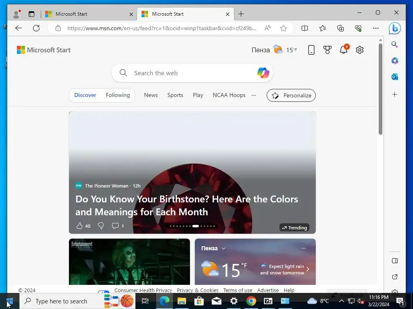The height and width of the screenshot is (309, 413).
Task: Click the Copilot icon in the search box
Action: coord(263,73)
